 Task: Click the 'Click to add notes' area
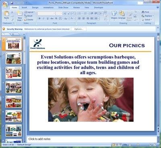(x=92, y=139)
